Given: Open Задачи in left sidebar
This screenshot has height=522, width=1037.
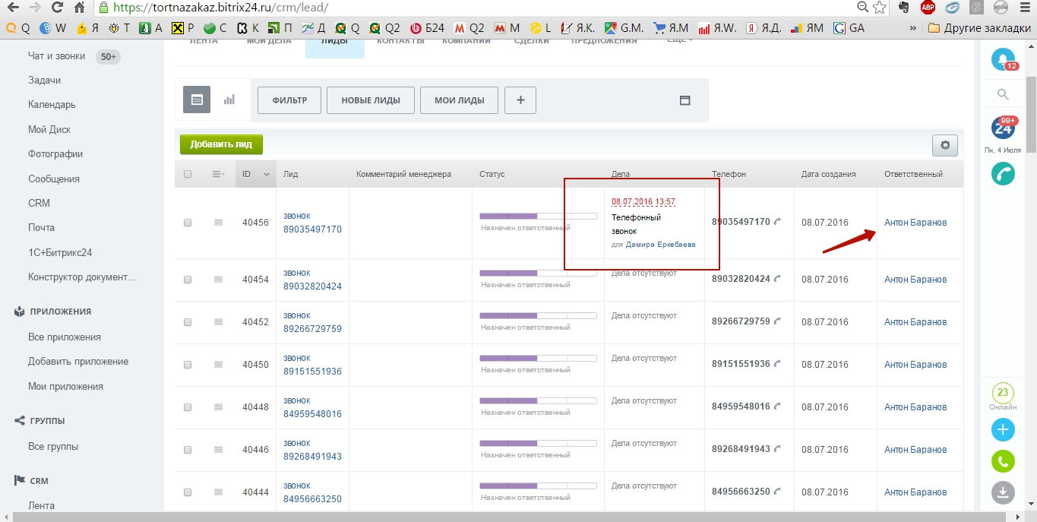Looking at the screenshot, I should [x=45, y=80].
